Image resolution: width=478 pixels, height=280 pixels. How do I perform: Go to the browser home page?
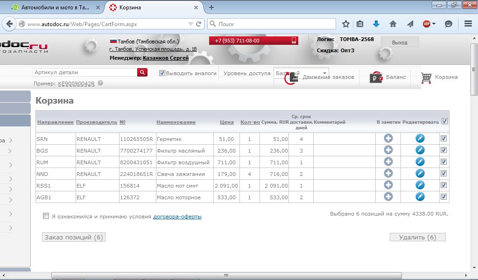(x=393, y=24)
